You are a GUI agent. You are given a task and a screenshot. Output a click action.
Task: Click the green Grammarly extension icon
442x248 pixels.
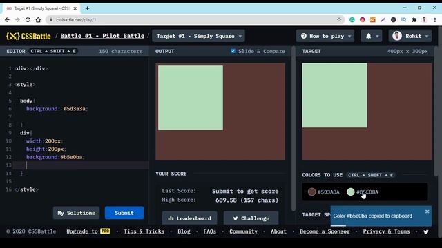(352, 20)
